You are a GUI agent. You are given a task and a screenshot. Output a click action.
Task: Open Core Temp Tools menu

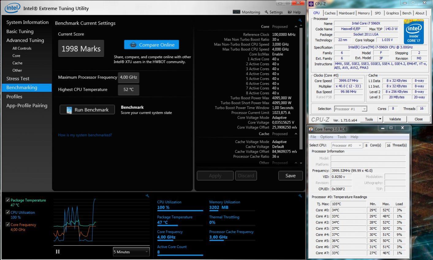(x=342, y=137)
